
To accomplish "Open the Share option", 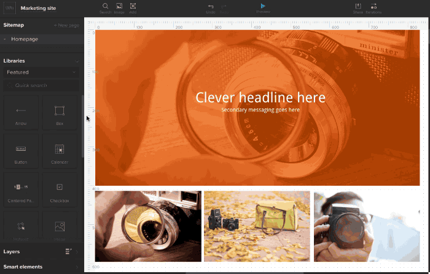I will 358,9.
